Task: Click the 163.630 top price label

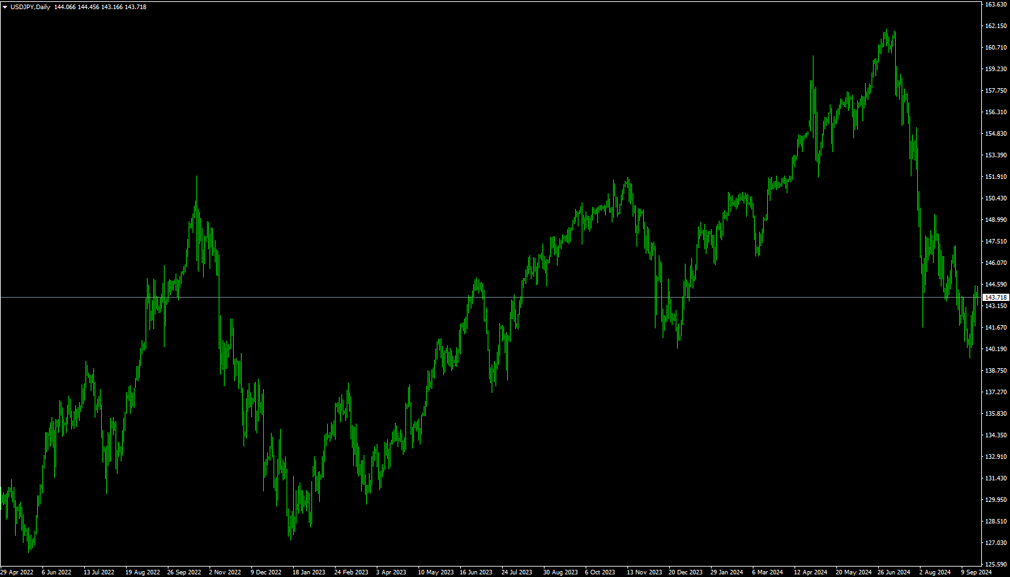Action: pos(995,5)
